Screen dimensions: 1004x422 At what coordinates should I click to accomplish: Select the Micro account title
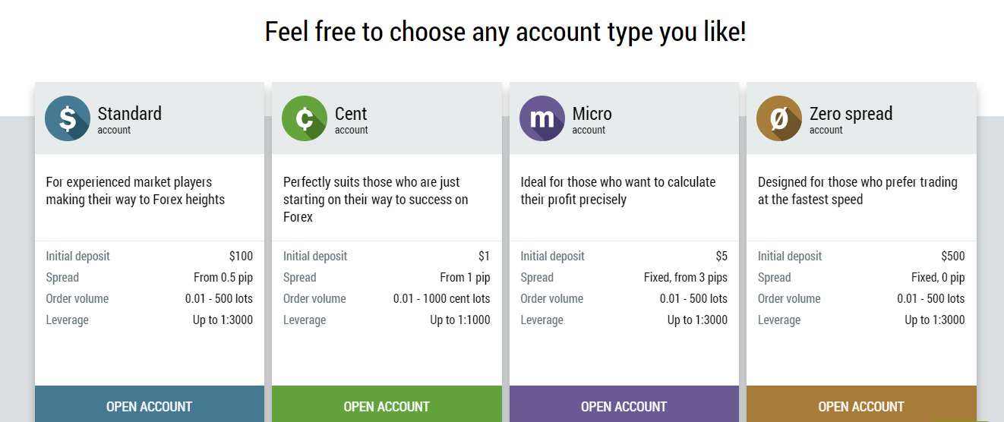[592, 114]
